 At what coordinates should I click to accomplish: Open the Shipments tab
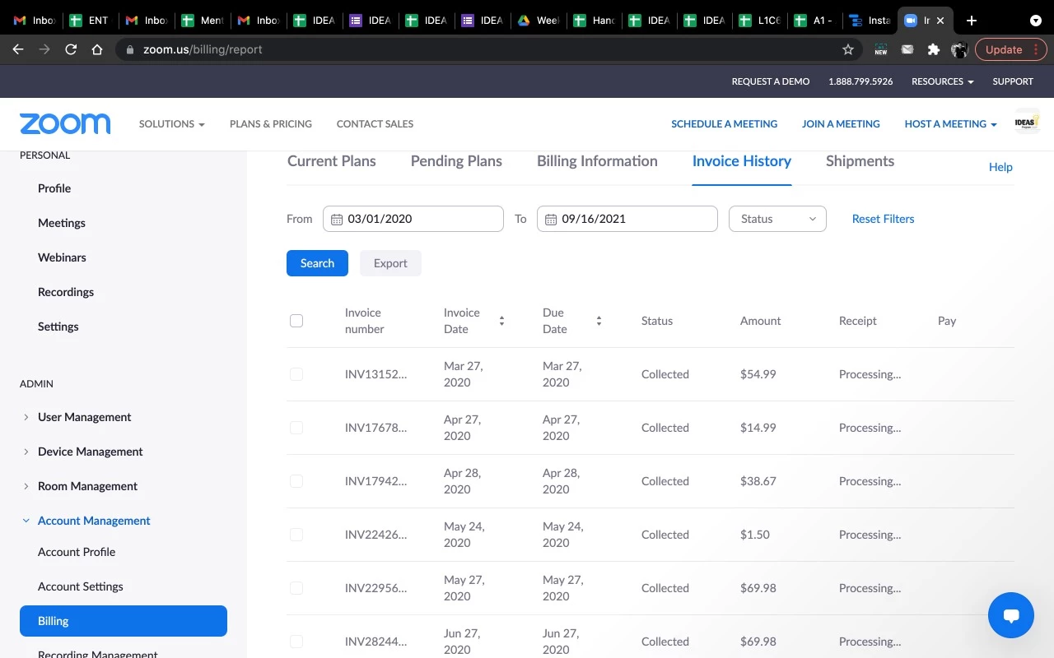point(860,161)
